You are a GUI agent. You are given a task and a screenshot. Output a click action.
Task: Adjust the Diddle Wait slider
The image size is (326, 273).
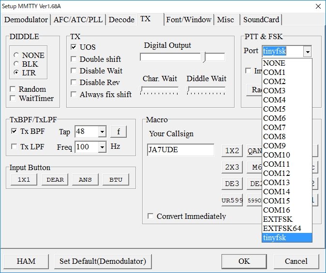pos(206,90)
